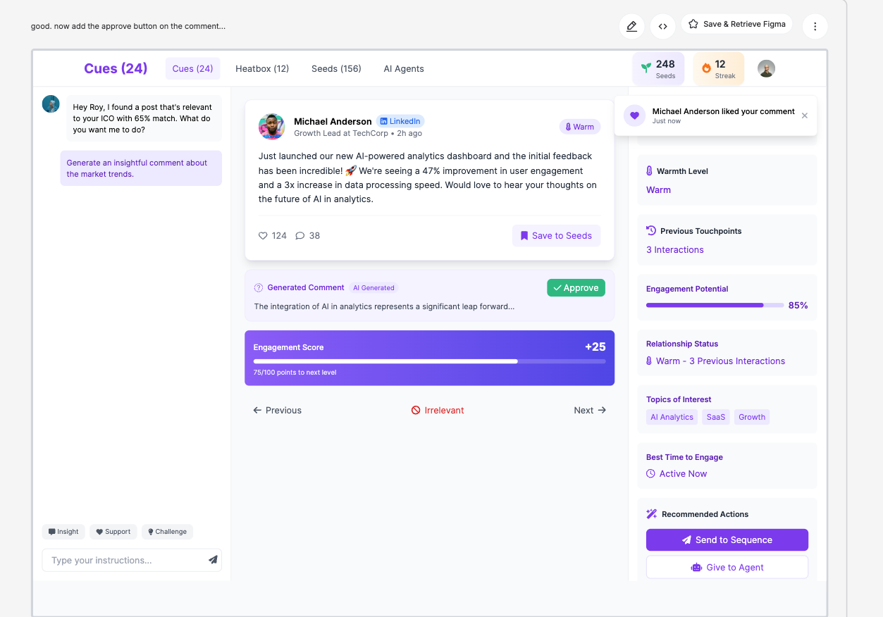Click the green seedling Seeds counter
Viewport: 883px width, 617px height.
pyautogui.click(x=658, y=68)
